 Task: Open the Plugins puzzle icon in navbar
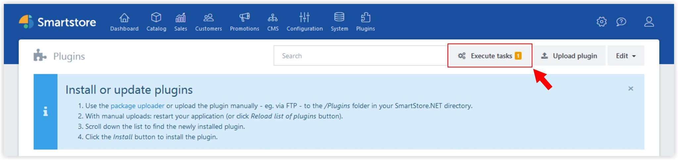(x=365, y=17)
